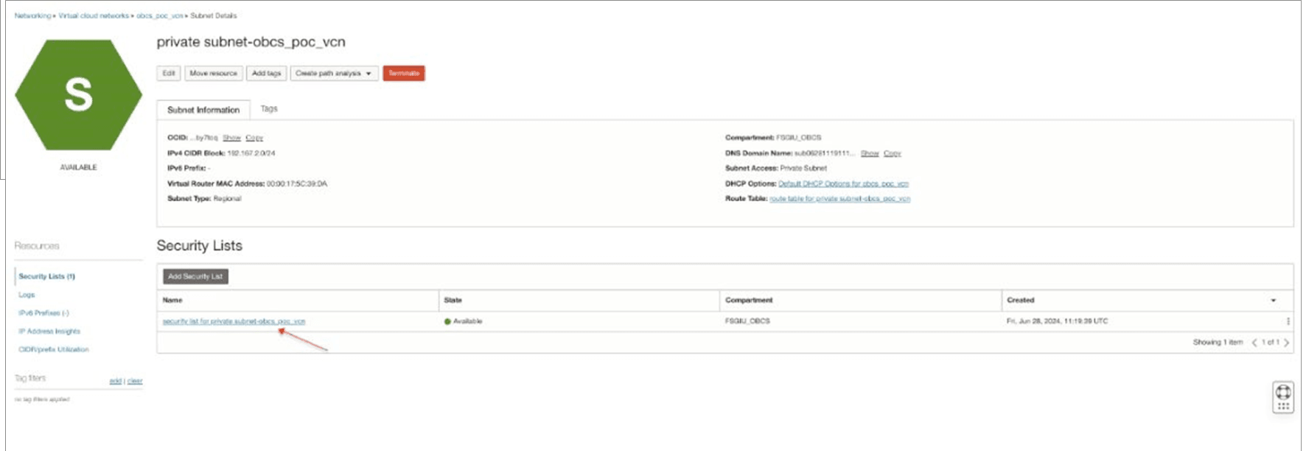Open the lifebuoy help icon
1306x451 pixels.
tap(1283, 392)
